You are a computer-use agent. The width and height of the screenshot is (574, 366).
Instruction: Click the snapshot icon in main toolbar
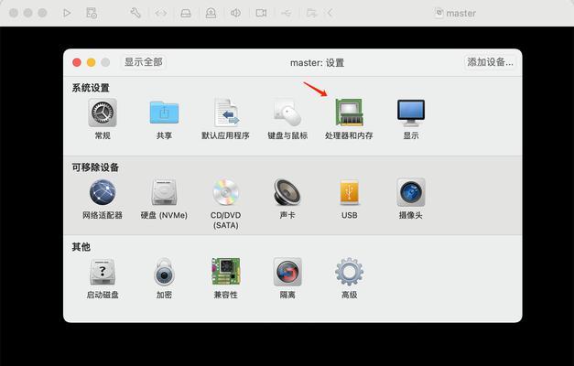click(92, 13)
